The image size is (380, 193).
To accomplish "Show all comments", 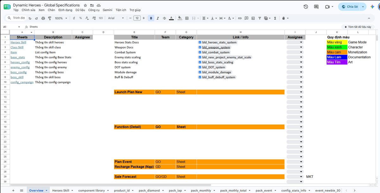I will click(316, 7).
